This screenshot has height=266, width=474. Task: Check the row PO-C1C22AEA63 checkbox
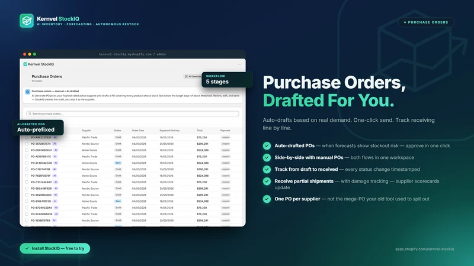tap(27, 182)
